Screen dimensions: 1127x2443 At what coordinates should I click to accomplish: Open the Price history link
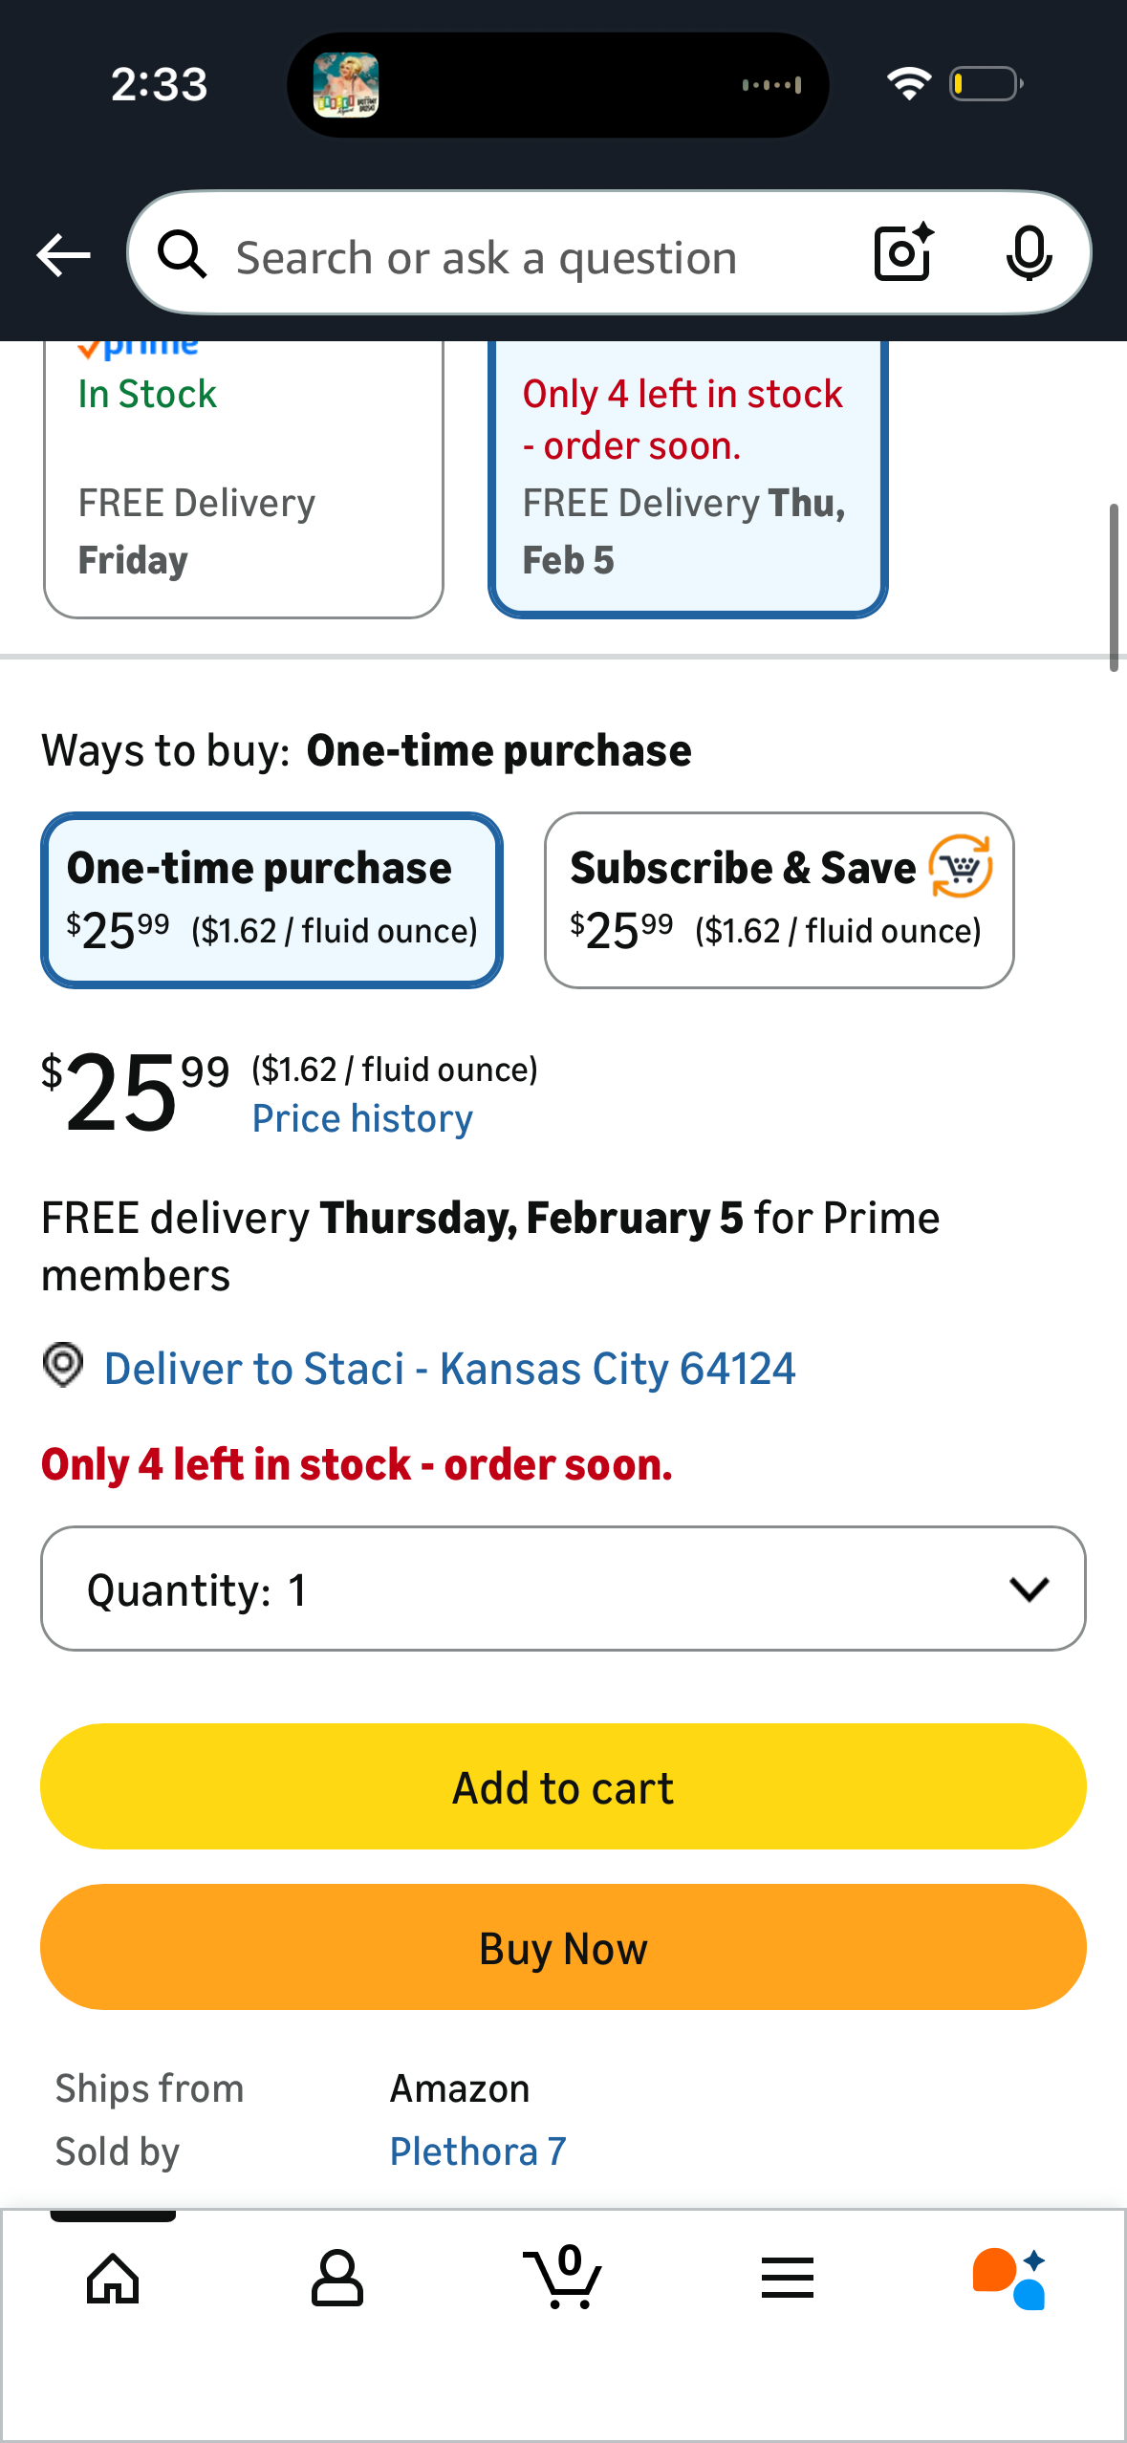pos(362,1118)
